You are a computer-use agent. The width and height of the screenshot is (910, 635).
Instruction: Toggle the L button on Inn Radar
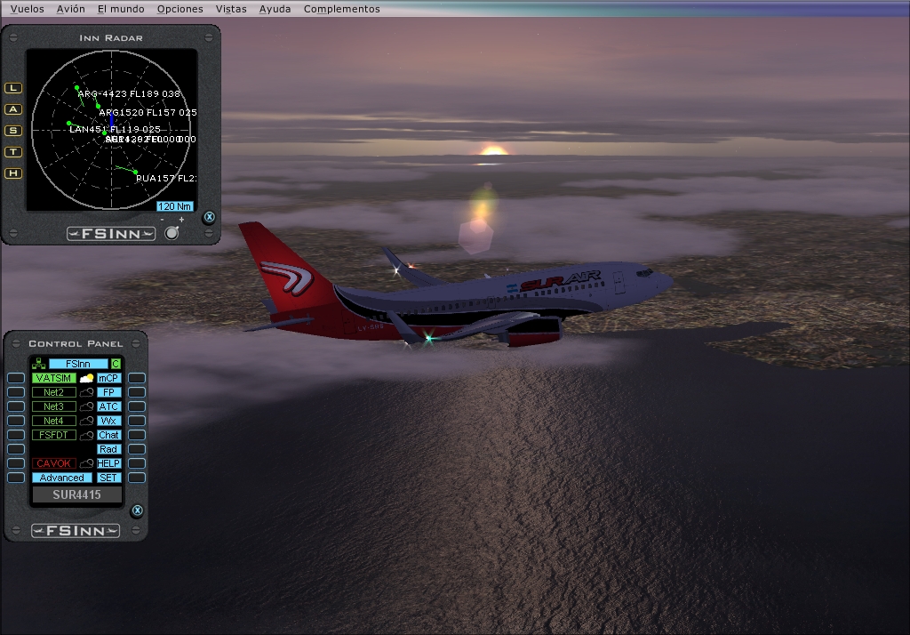(x=12, y=88)
